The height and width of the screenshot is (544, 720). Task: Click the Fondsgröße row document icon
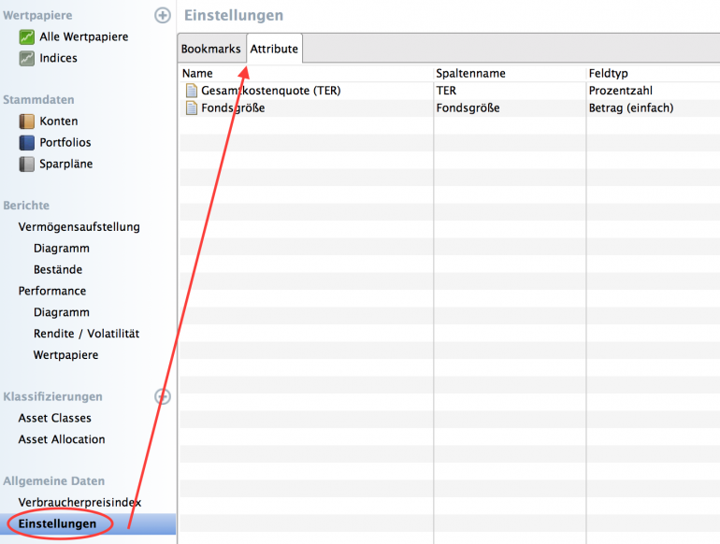[x=192, y=107]
